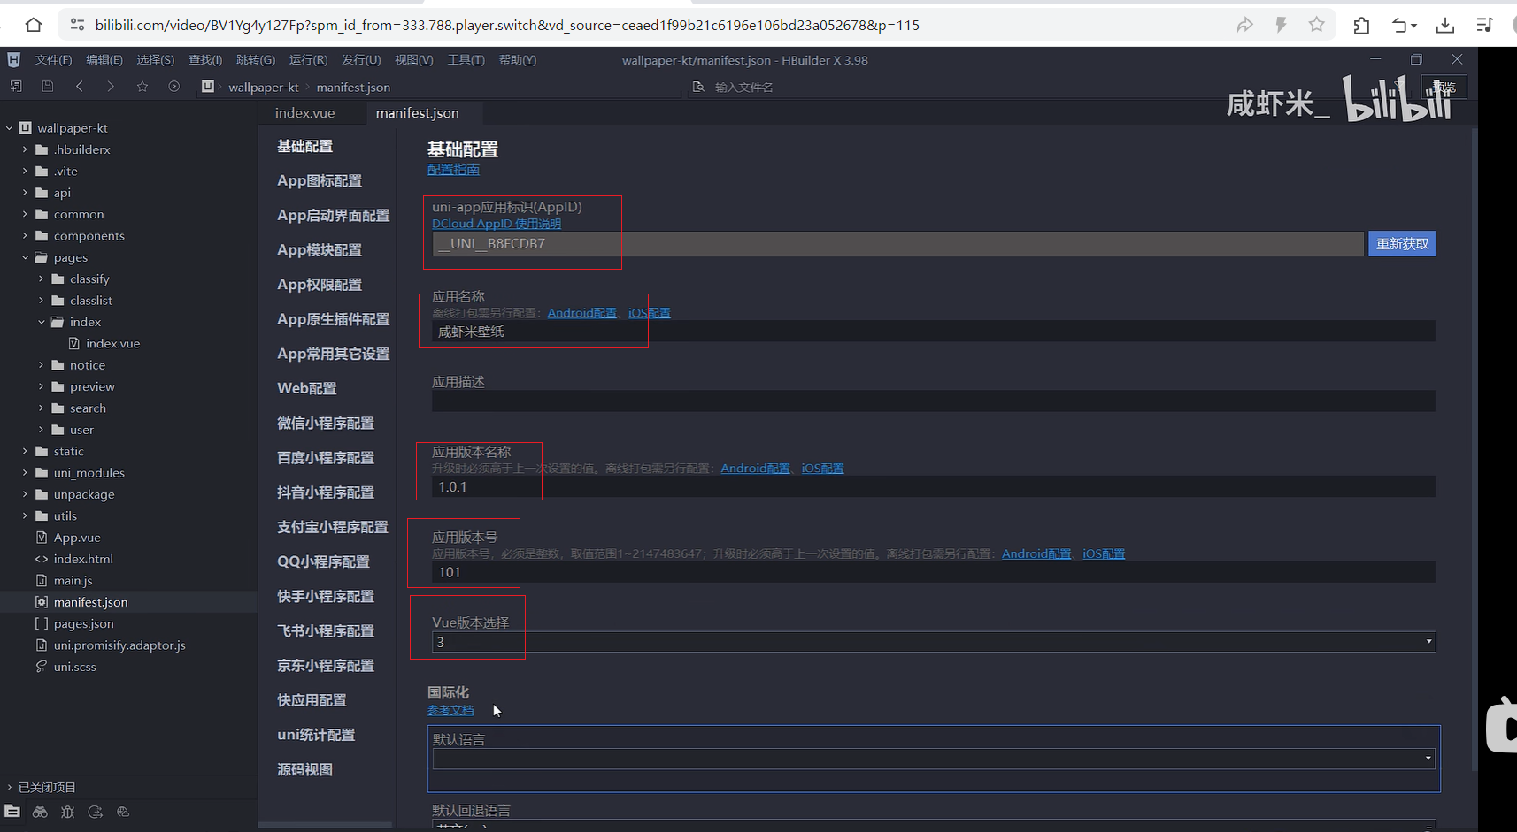Click the HBuilder X logo icon
The height and width of the screenshot is (832, 1517).
pos(13,59)
